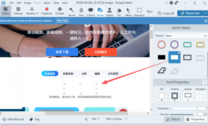
Task: Dismiss the blue sharing banner
Action: 206,21
